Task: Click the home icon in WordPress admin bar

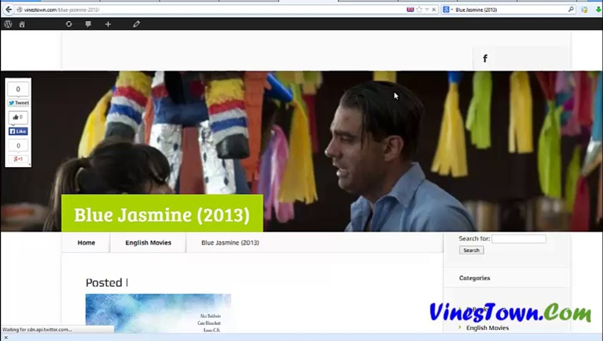Action: 22,24
